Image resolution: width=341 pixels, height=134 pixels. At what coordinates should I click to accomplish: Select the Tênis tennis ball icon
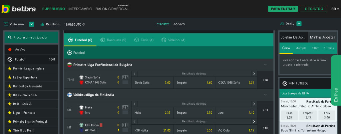pyautogui.click(x=137, y=40)
